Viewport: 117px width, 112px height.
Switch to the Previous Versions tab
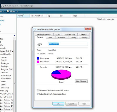point(44,35)
